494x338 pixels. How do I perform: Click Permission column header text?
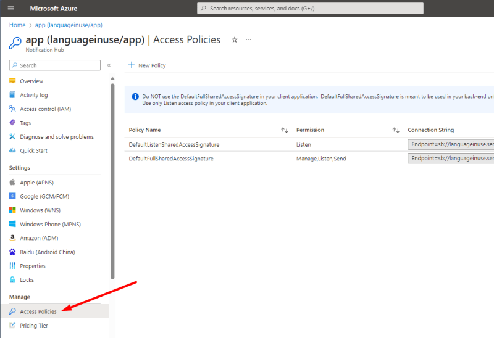pos(310,130)
